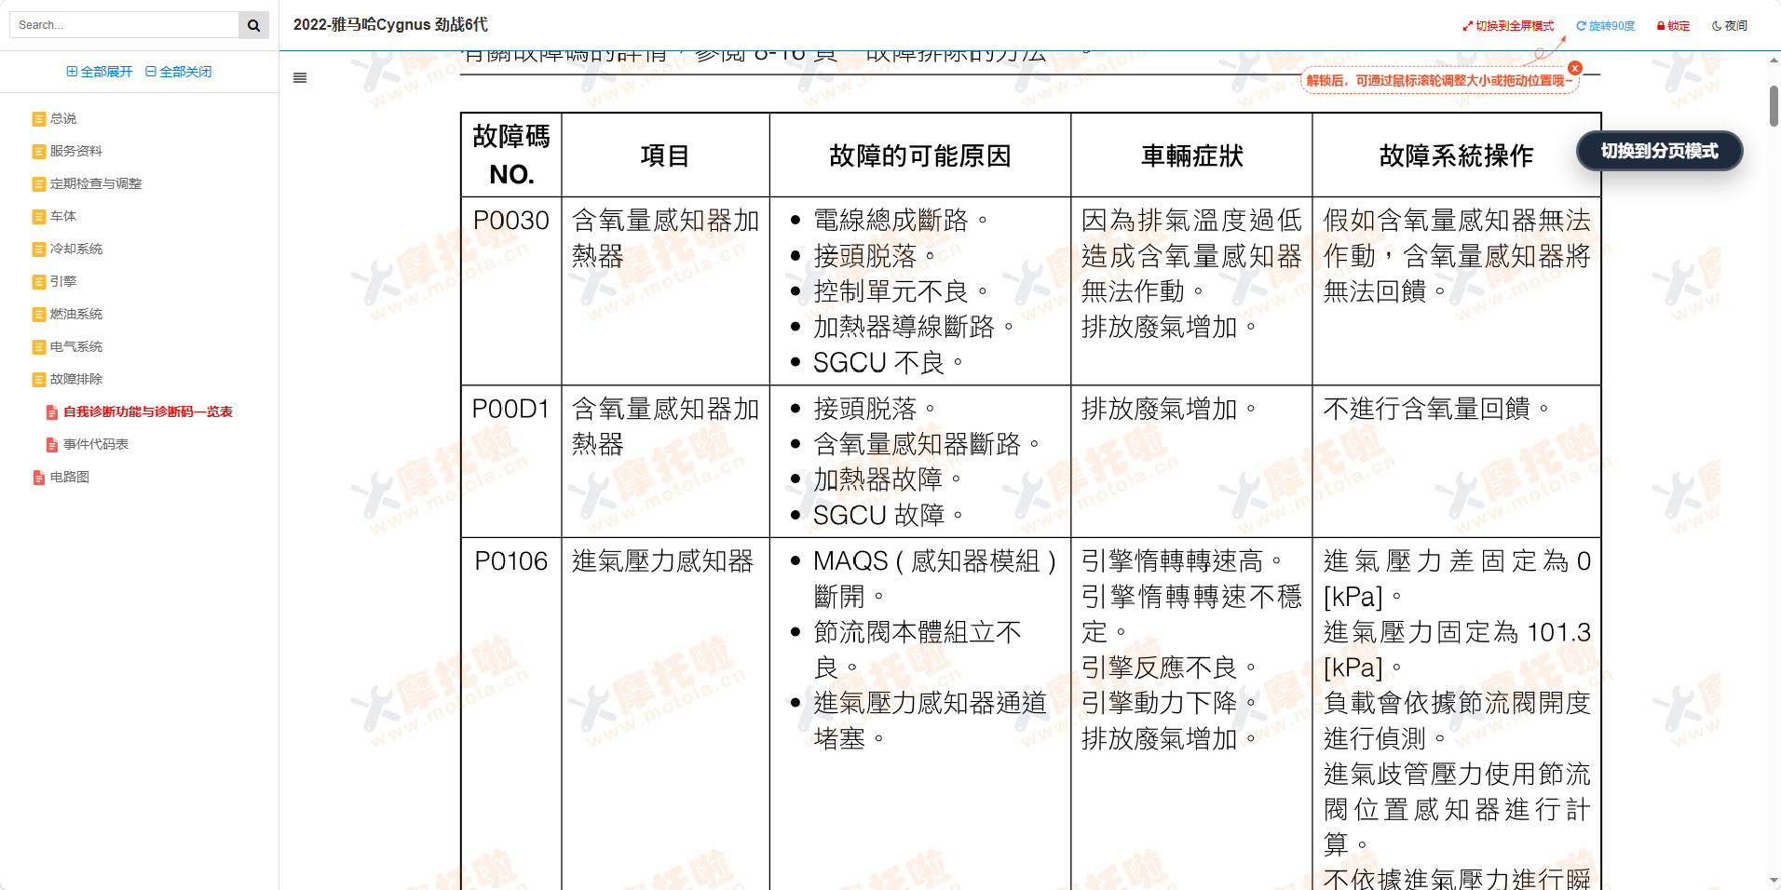The height and width of the screenshot is (890, 1781).
Task: Click the 2022-雅马哈Cygnus 劲战6代 title
Action: tap(390, 25)
